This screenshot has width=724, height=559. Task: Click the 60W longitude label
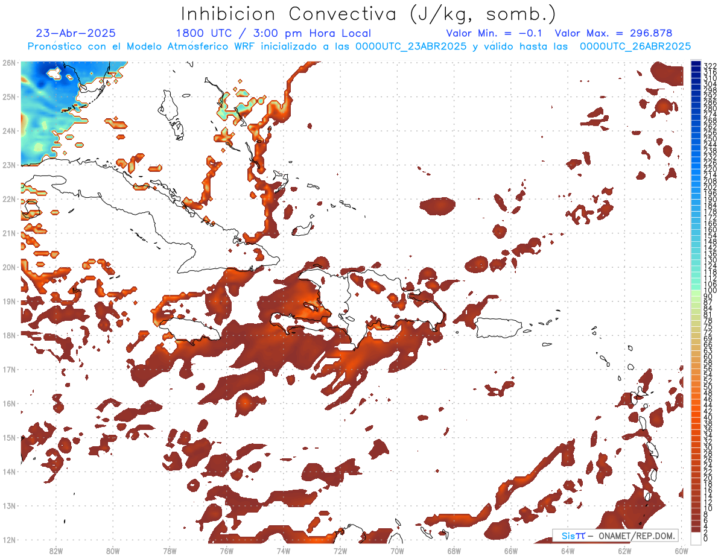click(682, 550)
